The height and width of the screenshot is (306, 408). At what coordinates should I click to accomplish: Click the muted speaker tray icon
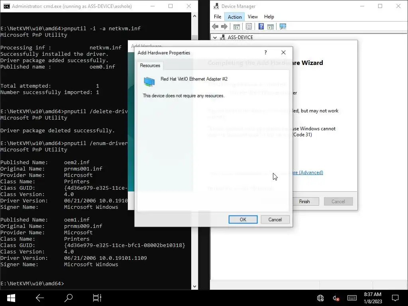336,298
